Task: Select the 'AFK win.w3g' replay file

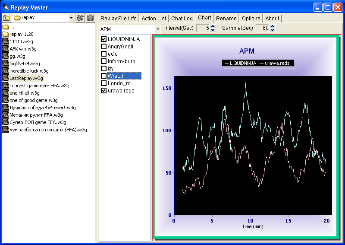Action: tap(23, 49)
